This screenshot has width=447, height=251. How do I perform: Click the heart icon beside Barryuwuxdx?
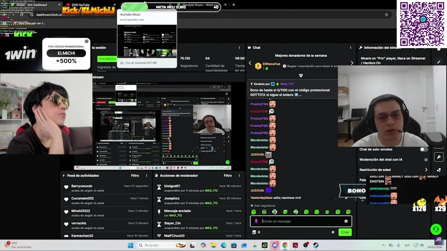click(x=66, y=187)
